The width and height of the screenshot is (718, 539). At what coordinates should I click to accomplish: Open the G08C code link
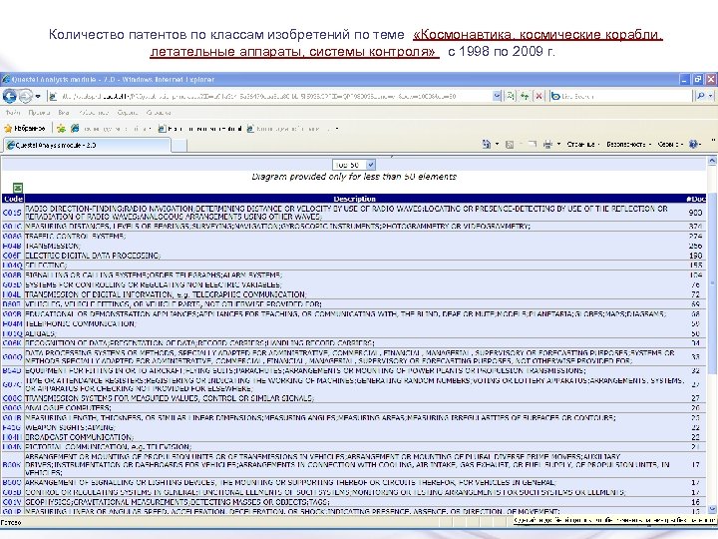pyautogui.click(x=12, y=398)
